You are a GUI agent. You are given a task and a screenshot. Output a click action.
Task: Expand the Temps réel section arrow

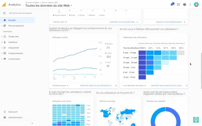2,37
